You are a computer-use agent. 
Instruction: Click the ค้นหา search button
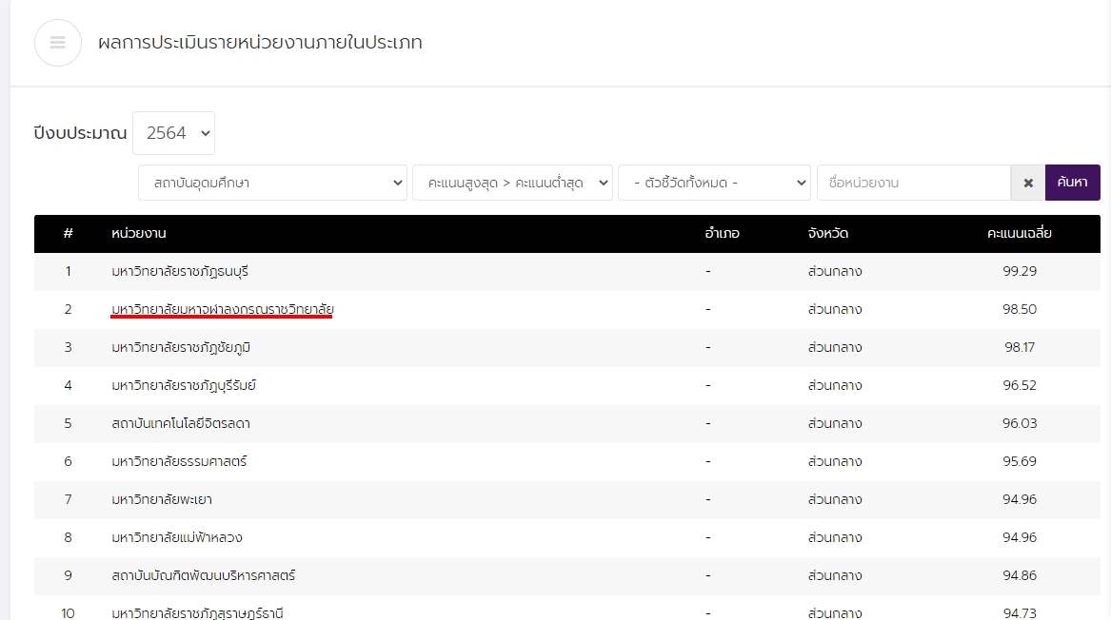pos(1073,183)
